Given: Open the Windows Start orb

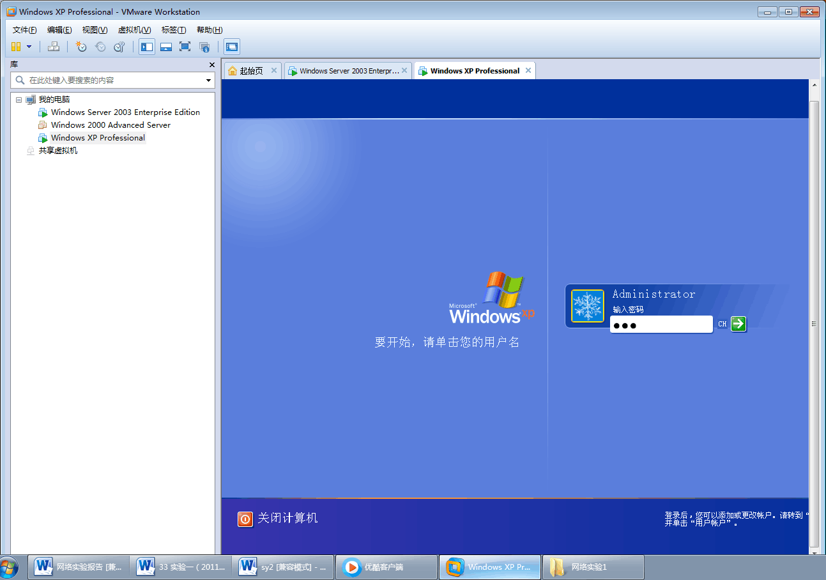Looking at the screenshot, I should [8, 567].
